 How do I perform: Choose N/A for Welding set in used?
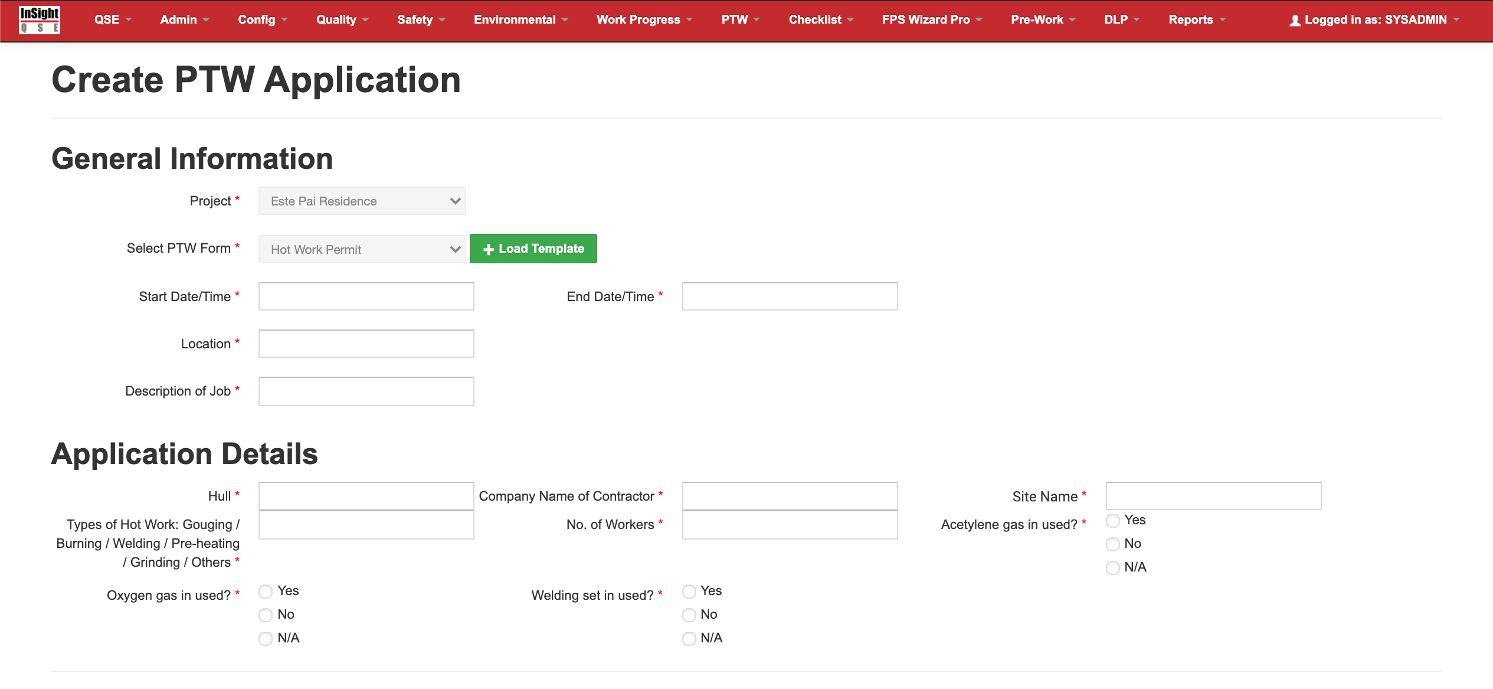[x=689, y=639]
